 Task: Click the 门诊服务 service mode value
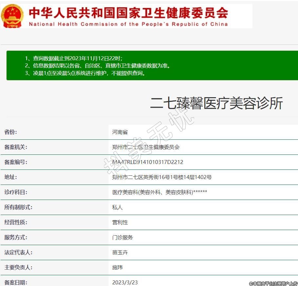pos(123,238)
